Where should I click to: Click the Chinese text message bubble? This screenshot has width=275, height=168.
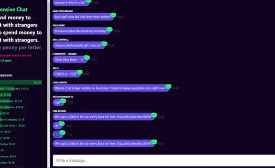[66, 74]
